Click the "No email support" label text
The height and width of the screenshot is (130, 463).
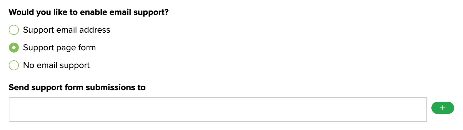pyautogui.click(x=56, y=65)
